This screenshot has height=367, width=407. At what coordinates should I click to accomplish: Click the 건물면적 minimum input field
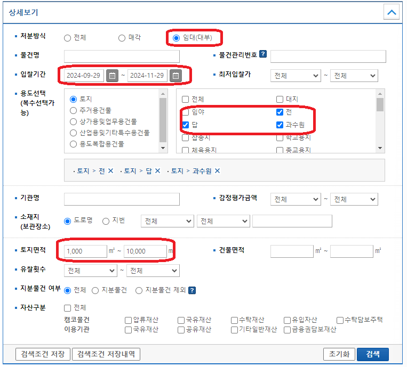point(292,251)
